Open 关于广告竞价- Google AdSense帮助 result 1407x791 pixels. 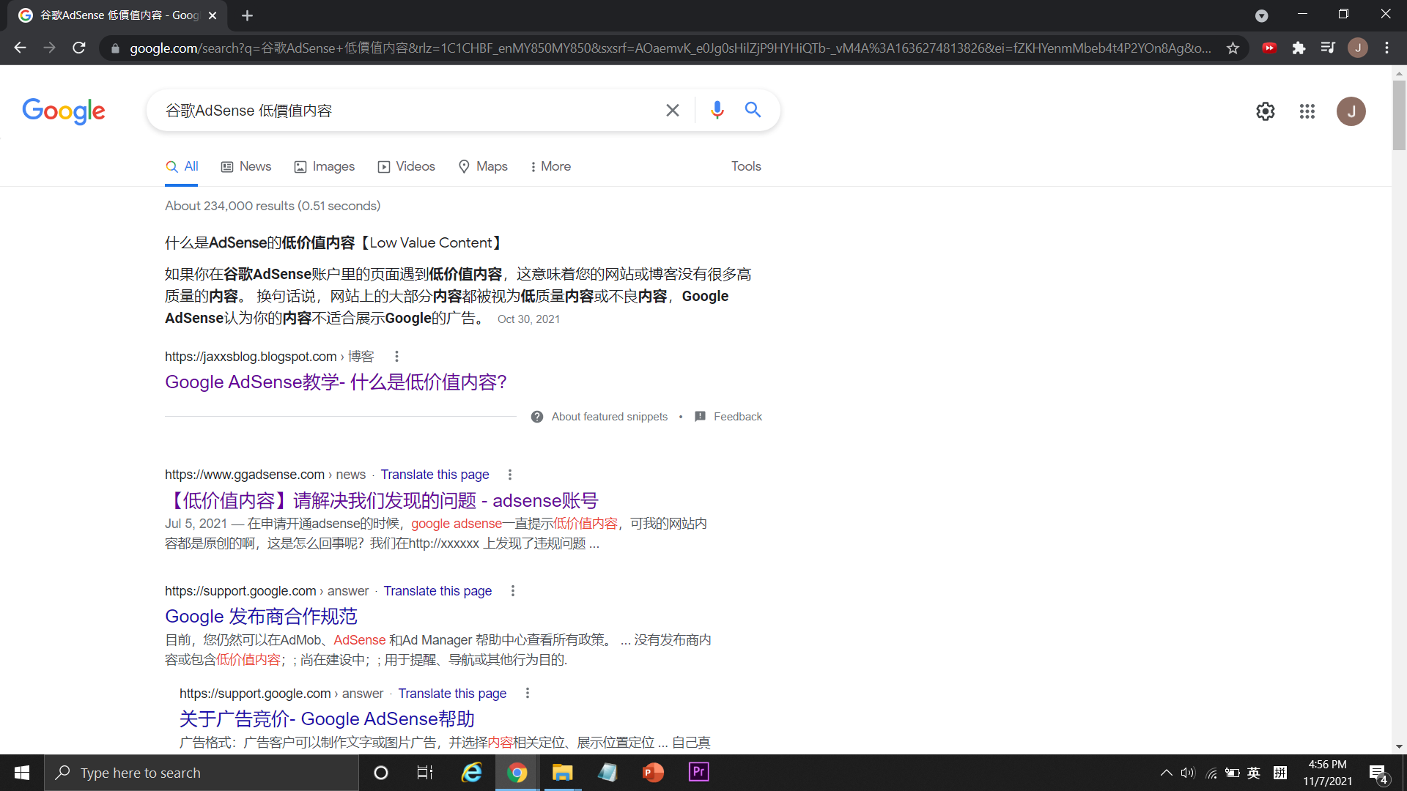point(327,719)
